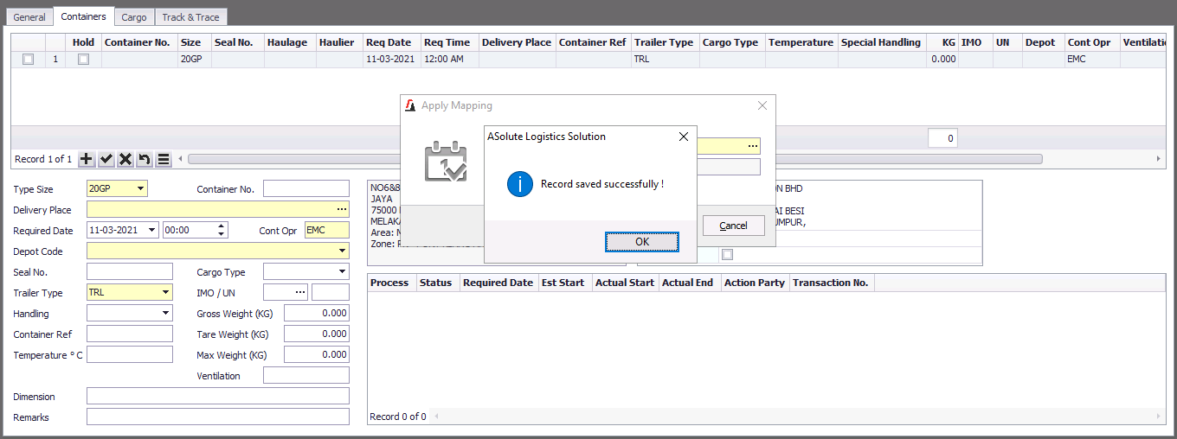
Task: Toggle the checkbox below the Cancel button
Action: 727,254
